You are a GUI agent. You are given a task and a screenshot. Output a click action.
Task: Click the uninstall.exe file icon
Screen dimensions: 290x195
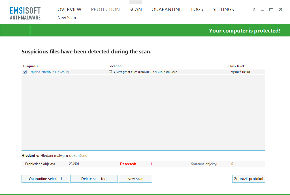[x=110, y=72]
